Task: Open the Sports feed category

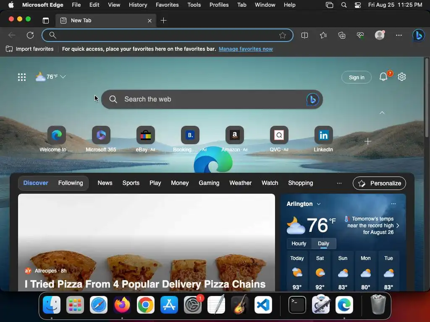Action: (131, 183)
